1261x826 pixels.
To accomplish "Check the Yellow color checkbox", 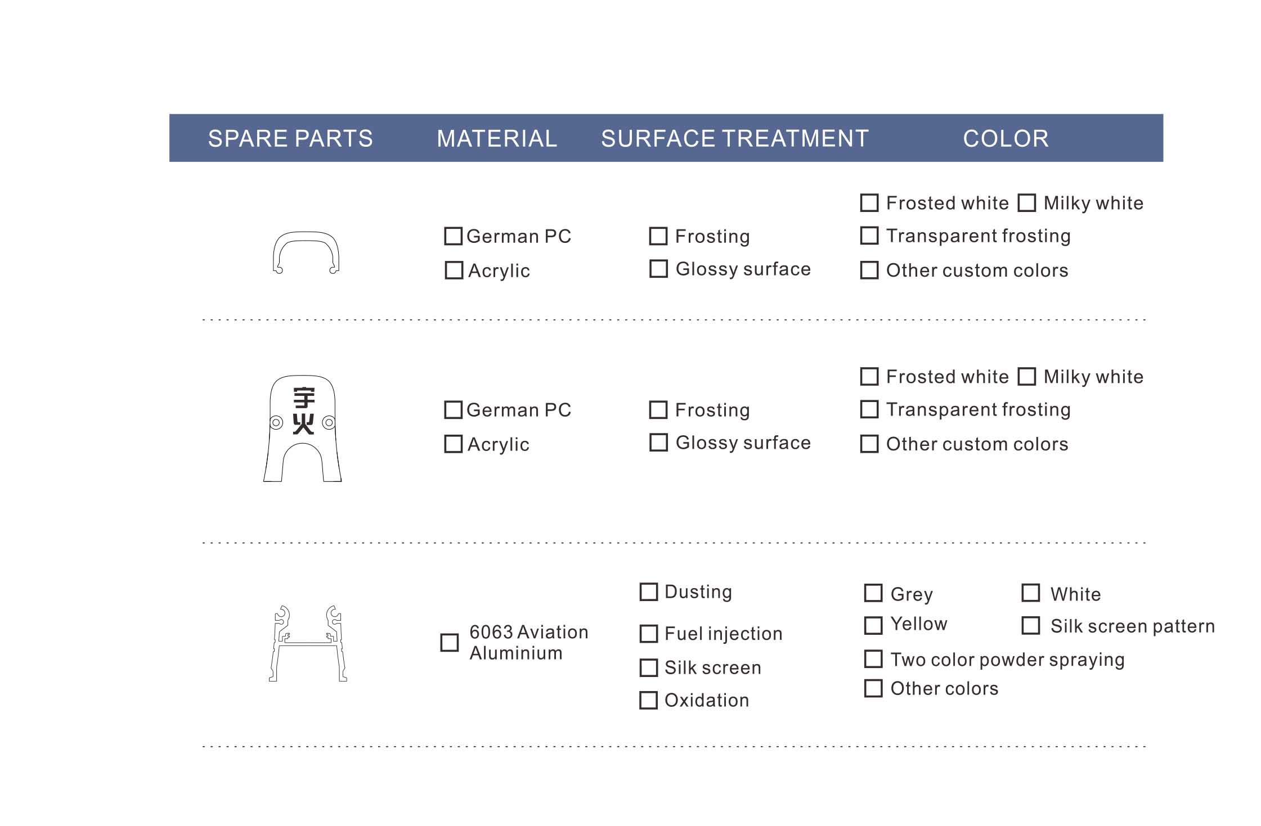I will click(x=873, y=625).
